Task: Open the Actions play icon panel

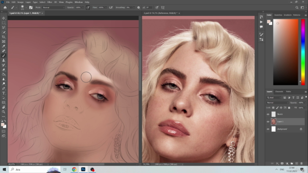Action: 261,22
